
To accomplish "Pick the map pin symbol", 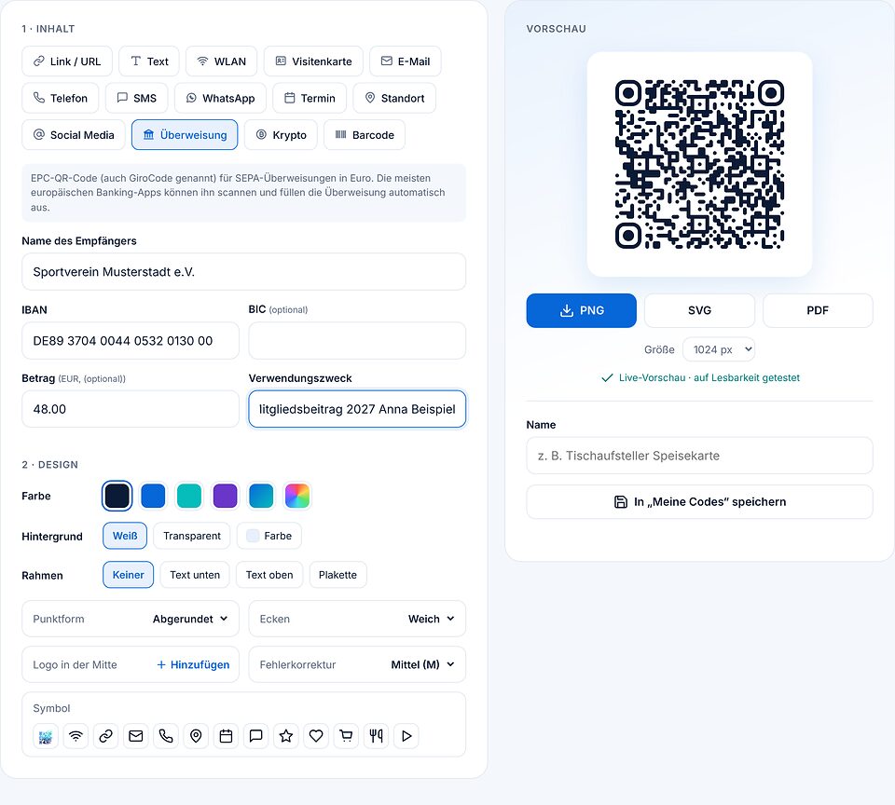I will tap(196, 736).
